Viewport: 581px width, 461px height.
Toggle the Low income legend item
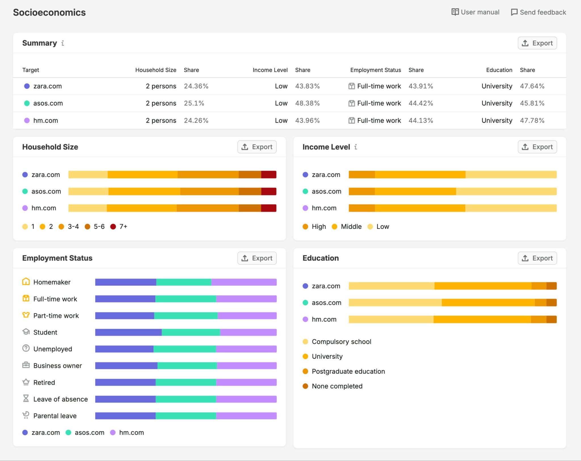[x=378, y=227]
